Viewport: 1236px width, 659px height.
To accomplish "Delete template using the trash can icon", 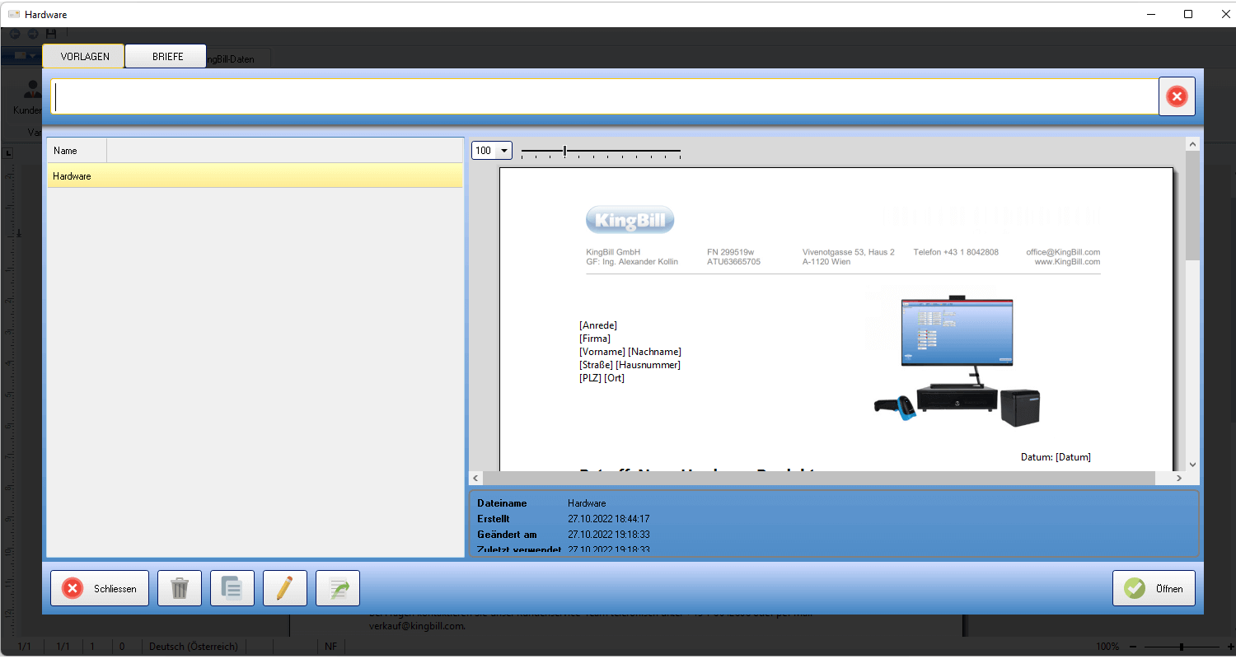I will (x=180, y=588).
